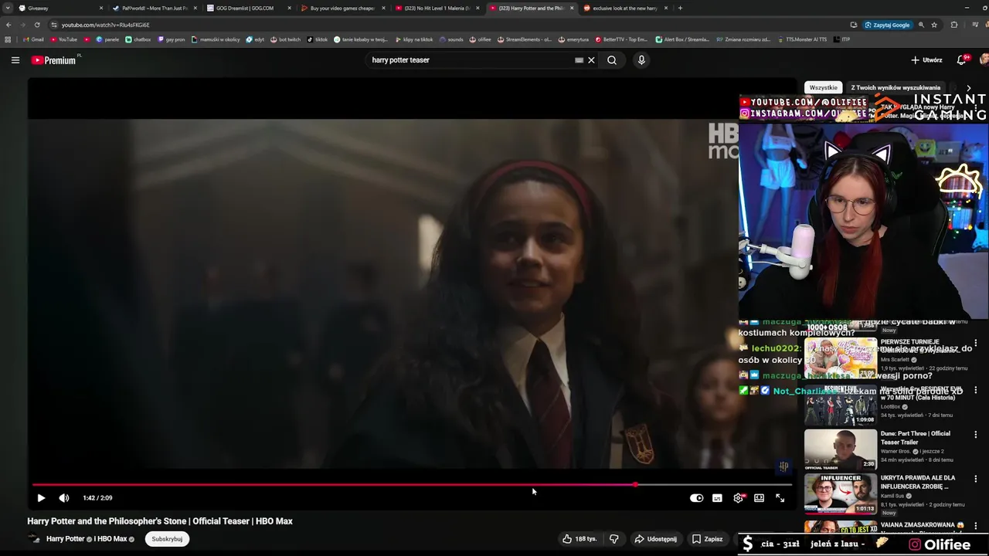Image resolution: width=989 pixels, height=556 pixels.
Task: Subscribe using the Subskrybuj button
Action: [167, 539]
